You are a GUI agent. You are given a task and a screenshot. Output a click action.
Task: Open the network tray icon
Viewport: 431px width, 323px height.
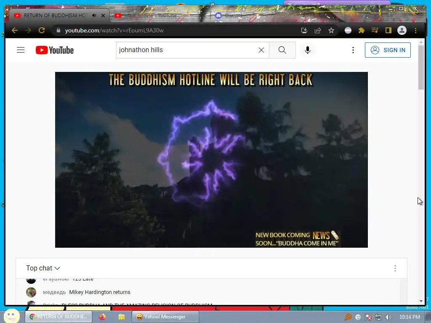click(x=378, y=317)
